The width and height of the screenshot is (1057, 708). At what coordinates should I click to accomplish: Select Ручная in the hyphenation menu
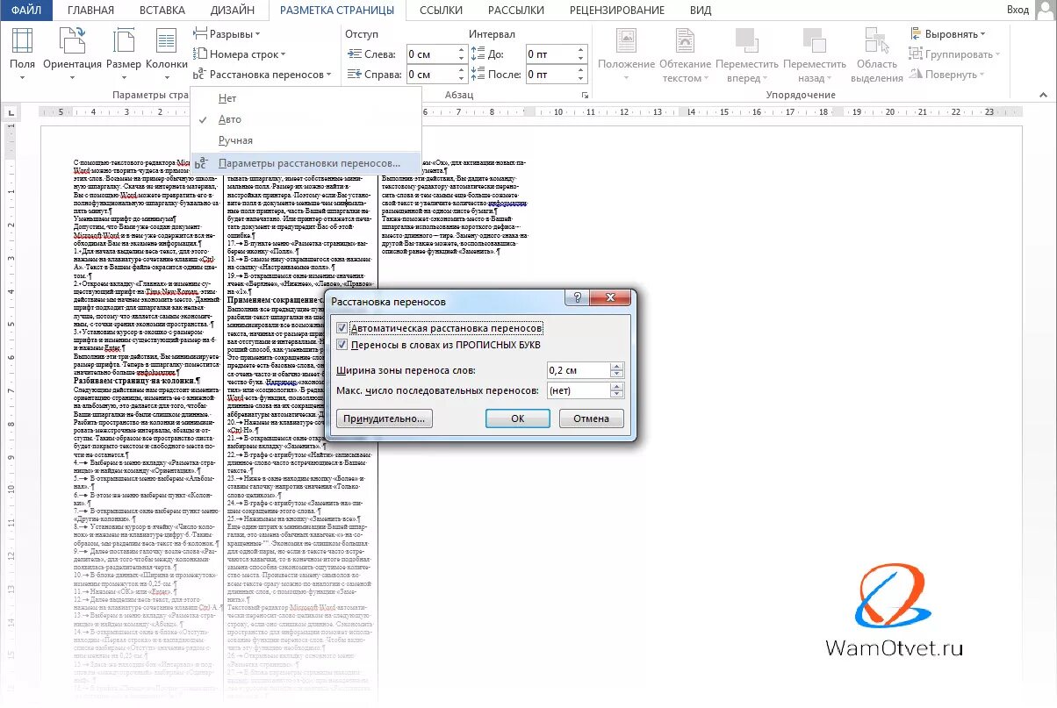click(x=306, y=140)
